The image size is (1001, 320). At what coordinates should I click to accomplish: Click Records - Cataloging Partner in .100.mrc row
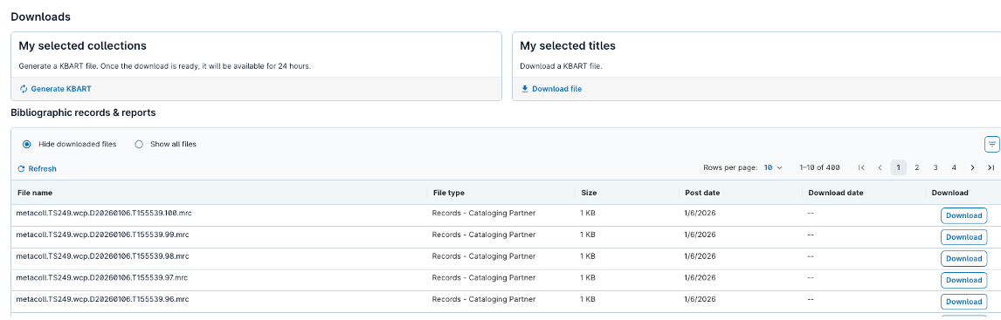coord(484,214)
